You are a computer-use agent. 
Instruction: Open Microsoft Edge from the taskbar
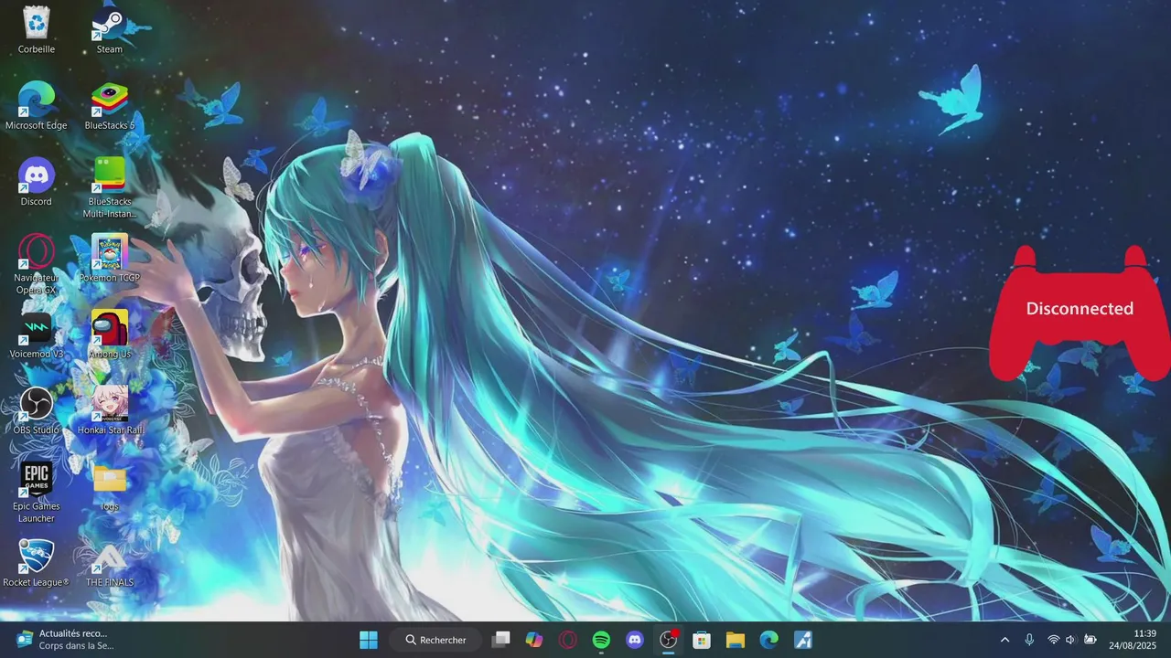click(768, 640)
